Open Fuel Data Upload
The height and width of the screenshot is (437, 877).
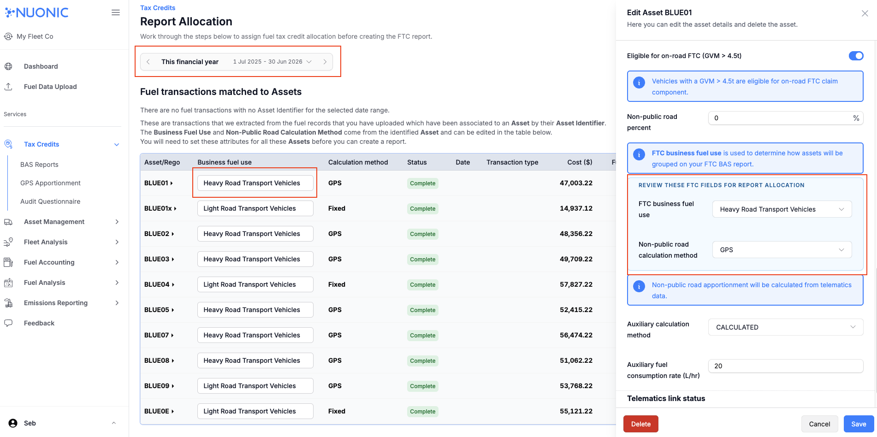[x=50, y=87]
